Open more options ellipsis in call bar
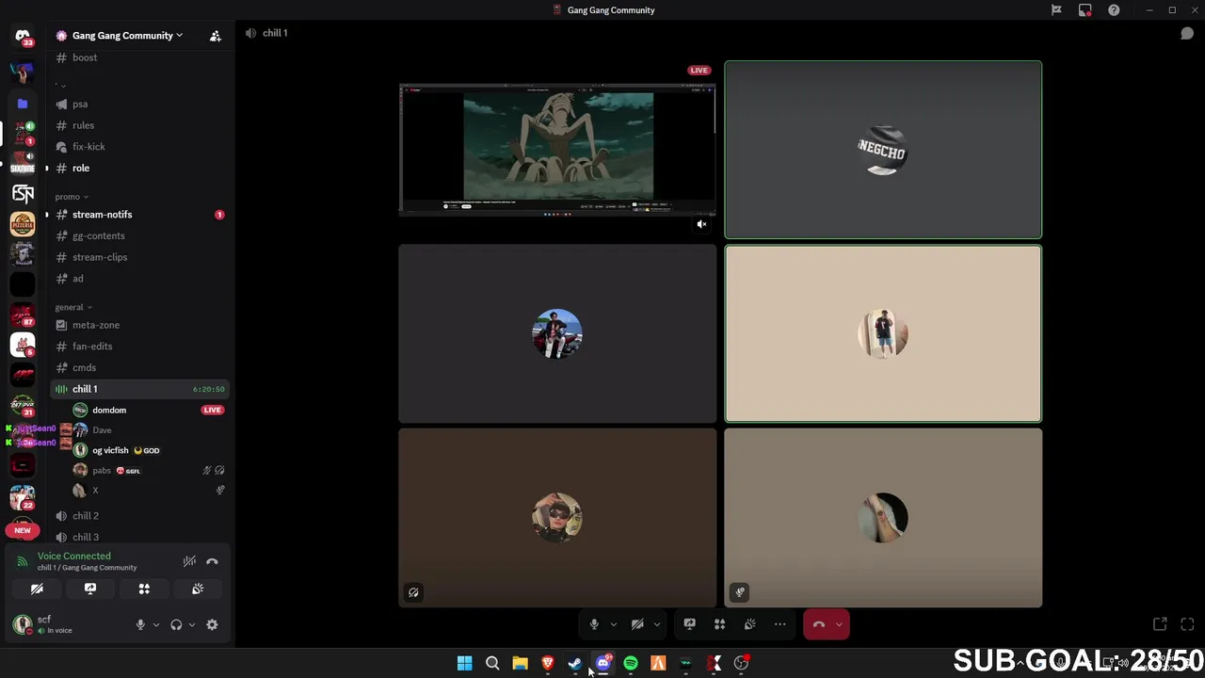 (779, 624)
